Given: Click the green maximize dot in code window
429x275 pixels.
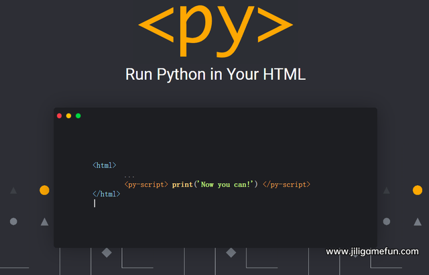Looking at the screenshot, I should coord(78,116).
